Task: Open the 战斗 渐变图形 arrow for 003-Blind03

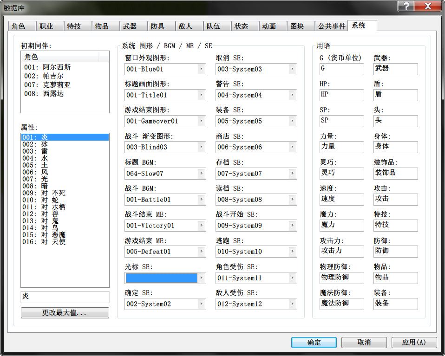Action: coord(202,147)
